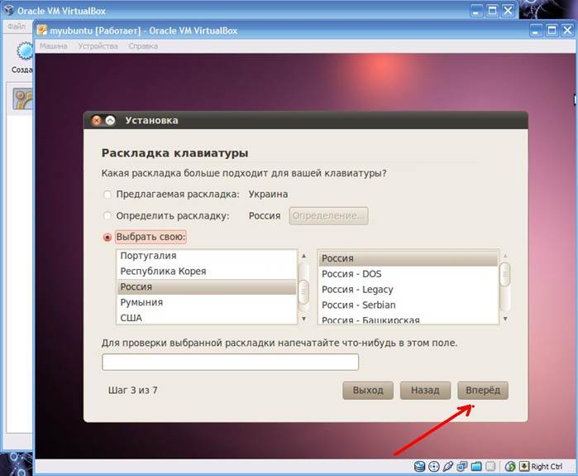Select the Россия - DOS layout variant
The height and width of the screenshot is (476, 578).
pyautogui.click(x=408, y=274)
